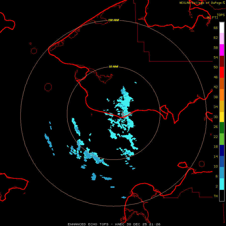Click the legend value 10
The width and height of the screenshot is (226, 226).
[216, 166]
